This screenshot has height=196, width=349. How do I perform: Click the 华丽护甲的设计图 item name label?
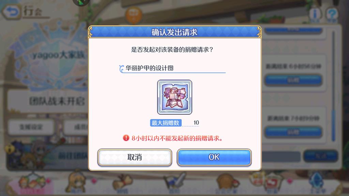coord(149,68)
